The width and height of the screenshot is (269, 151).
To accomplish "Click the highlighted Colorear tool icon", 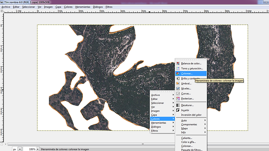I will [x=178, y=74].
